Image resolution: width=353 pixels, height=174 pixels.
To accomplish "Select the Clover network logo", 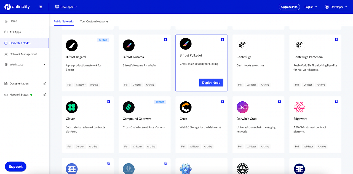I will [72, 107].
